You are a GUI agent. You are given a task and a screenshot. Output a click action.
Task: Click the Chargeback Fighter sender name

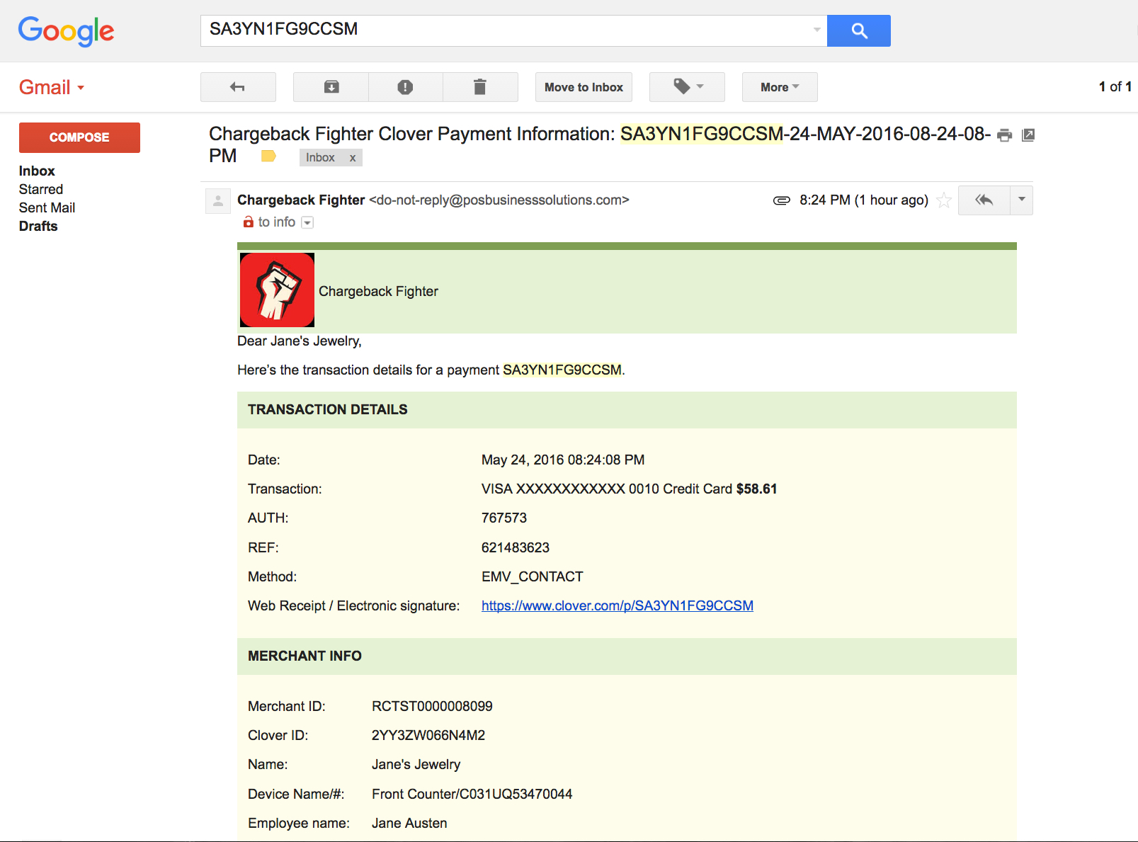point(301,200)
